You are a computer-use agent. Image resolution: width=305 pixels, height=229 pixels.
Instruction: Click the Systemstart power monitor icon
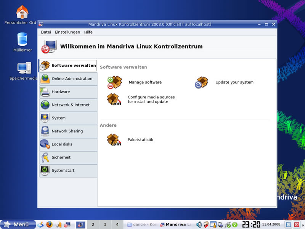pyautogui.click(x=45, y=171)
